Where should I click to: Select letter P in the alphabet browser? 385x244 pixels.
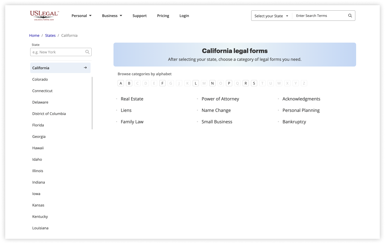tap(229, 83)
